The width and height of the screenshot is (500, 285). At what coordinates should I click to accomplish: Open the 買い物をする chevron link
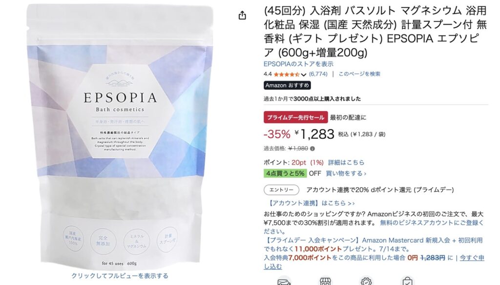pyautogui.click(x=346, y=173)
